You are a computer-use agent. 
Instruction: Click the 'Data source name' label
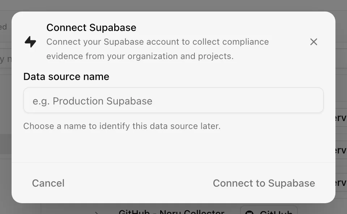(x=66, y=76)
